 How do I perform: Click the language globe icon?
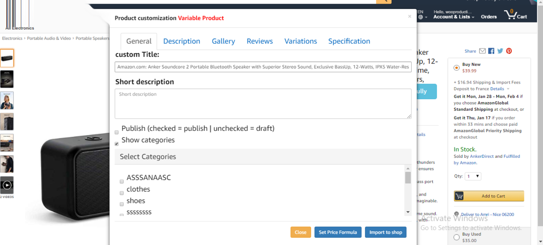pyautogui.click(x=421, y=17)
